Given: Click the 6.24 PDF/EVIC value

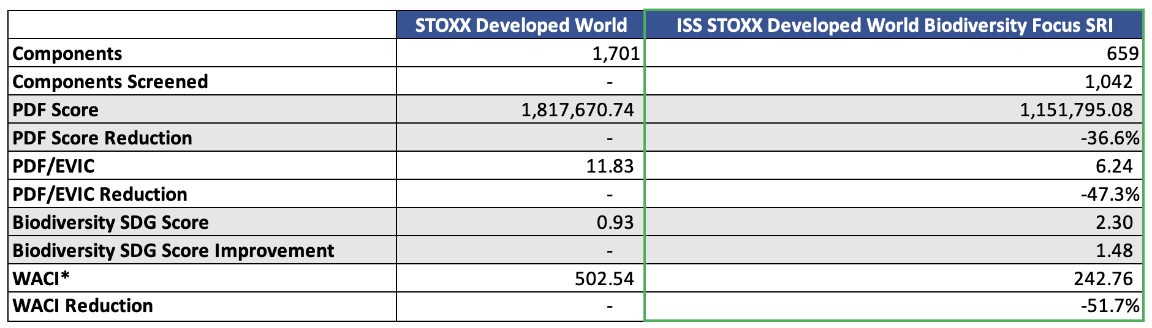Looking at the screenshot, I should coord(1114,166).
